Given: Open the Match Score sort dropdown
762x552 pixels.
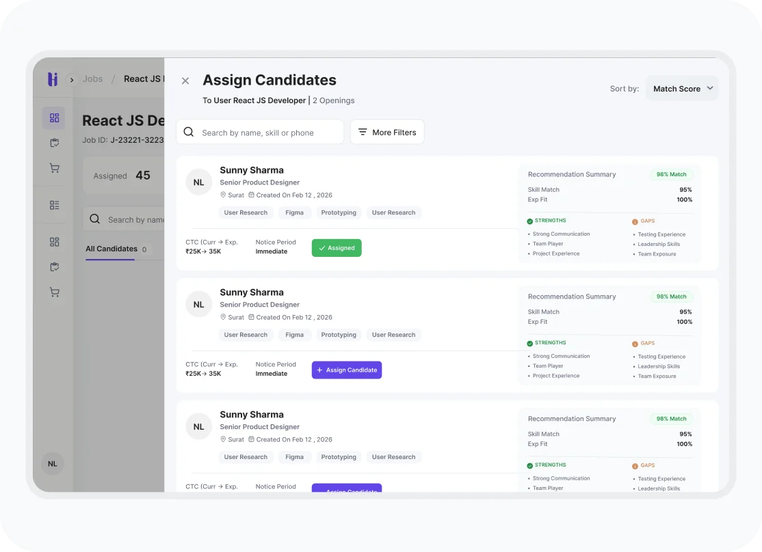Looking at the screenshot, I should (682, 89).
